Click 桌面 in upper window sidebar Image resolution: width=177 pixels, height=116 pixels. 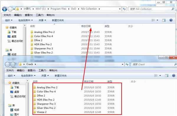12,37
